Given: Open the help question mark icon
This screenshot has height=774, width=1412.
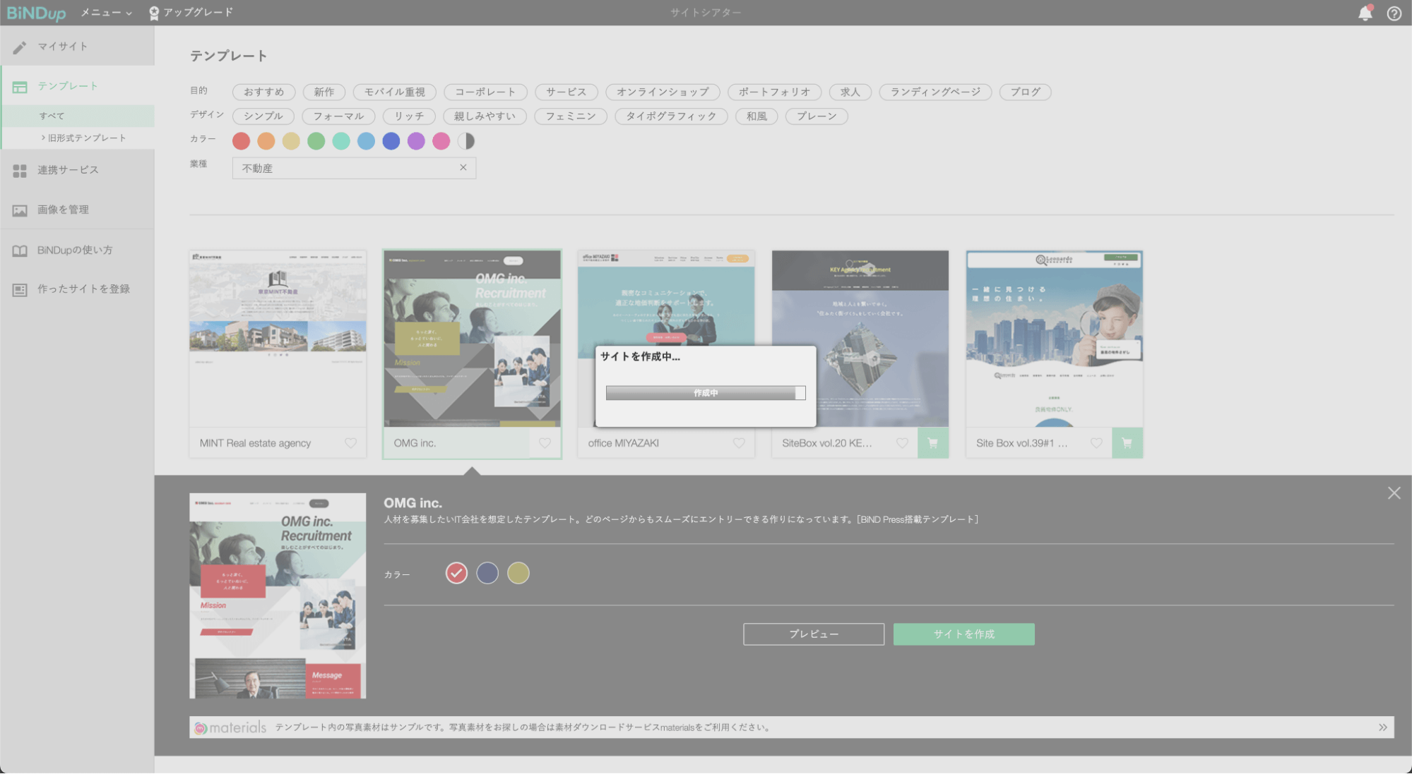Looking at the screenshot, I should pyautogui.click(x=1394, y=13).
